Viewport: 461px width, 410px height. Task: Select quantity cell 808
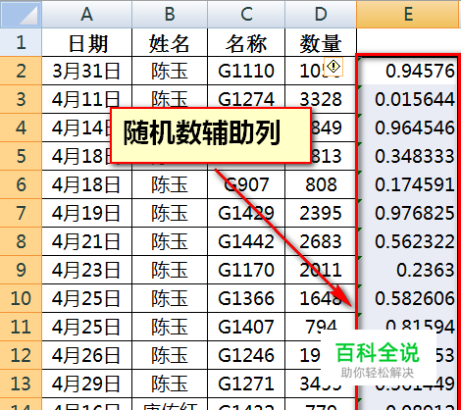pyautogui.click(x=321, y=184)
